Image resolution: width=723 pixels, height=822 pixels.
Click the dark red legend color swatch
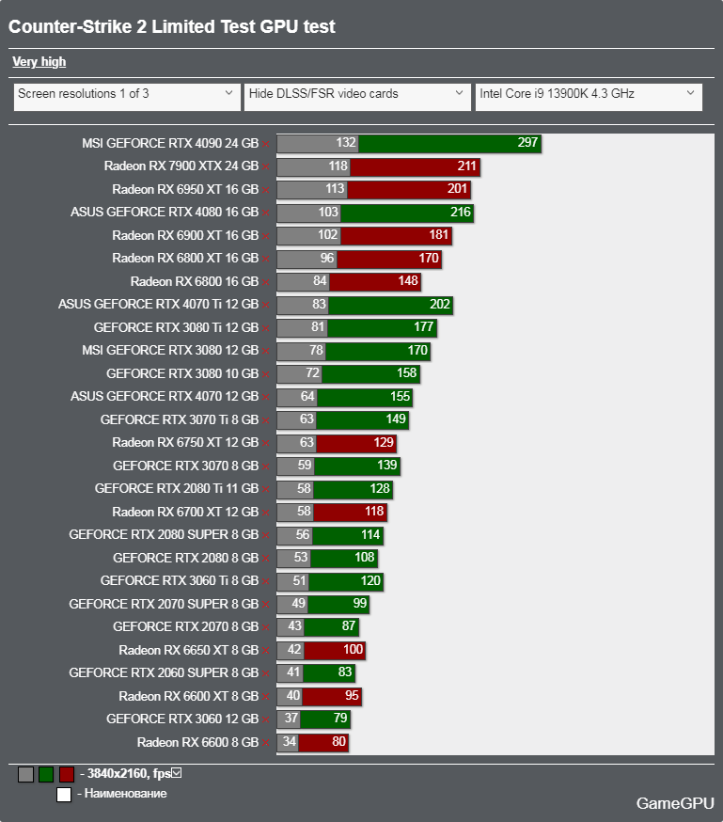tap(67, 774)
